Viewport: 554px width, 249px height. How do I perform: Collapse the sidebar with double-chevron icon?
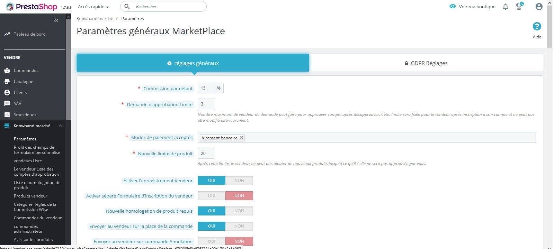(56, 21)
